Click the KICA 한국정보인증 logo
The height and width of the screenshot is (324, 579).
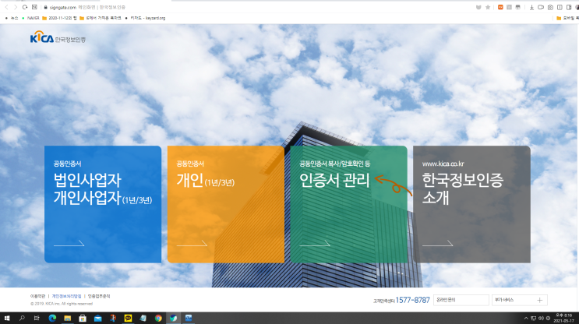[58, 37]
